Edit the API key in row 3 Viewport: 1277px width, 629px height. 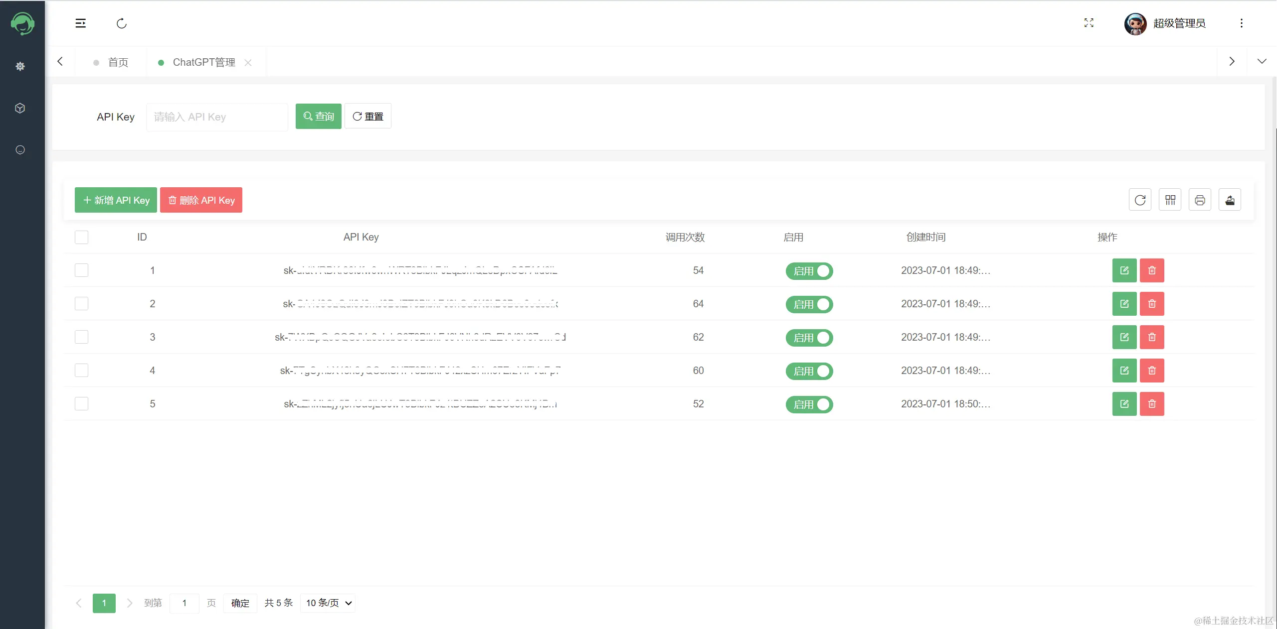coord(1124,337)
